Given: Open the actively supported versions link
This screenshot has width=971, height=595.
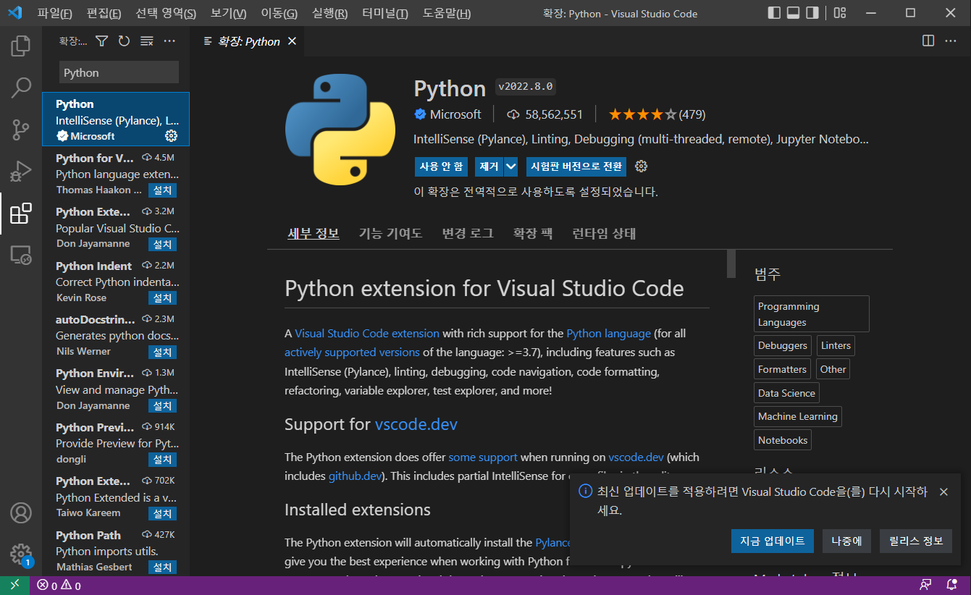Looking at the screenshot, I should [x=352, y=352].
